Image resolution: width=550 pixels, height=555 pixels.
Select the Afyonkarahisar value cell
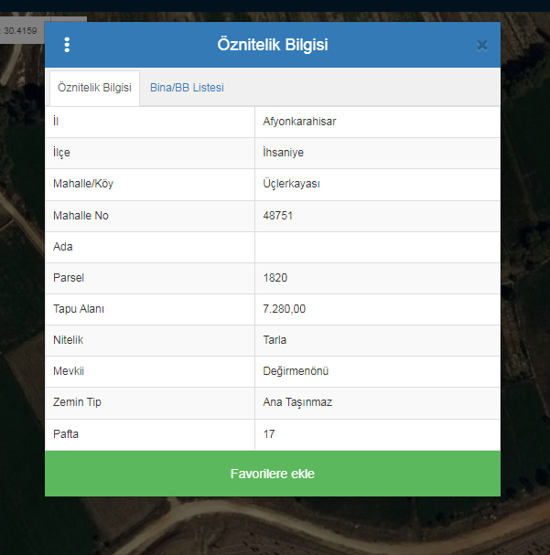378,122
